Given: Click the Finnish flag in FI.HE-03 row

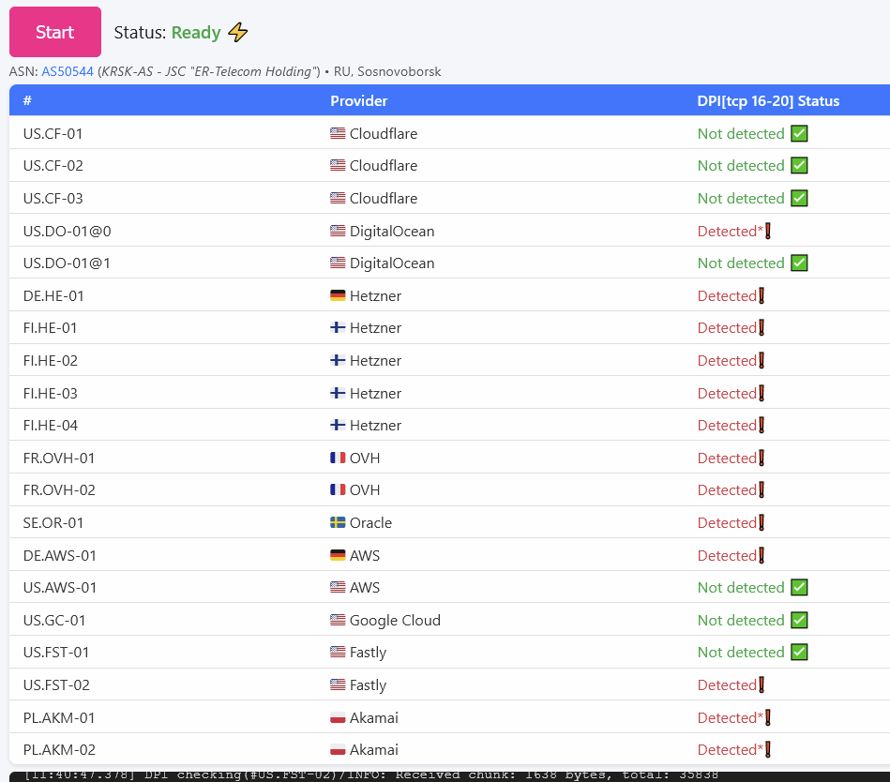Looking at the screenshot, I should pos(338,393).
